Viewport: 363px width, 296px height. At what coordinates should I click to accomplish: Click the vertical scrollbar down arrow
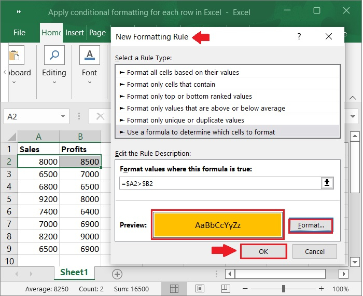[355, 262]
